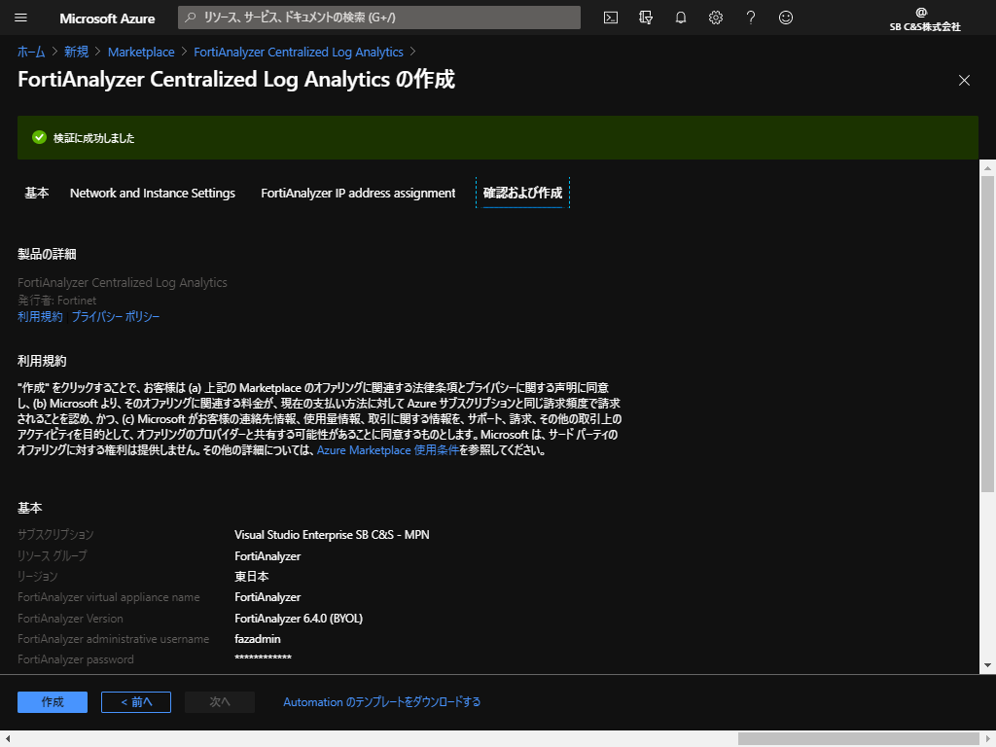996x747 pixels.
Task: Open 利用規約 link
Action: click(40, 316)
